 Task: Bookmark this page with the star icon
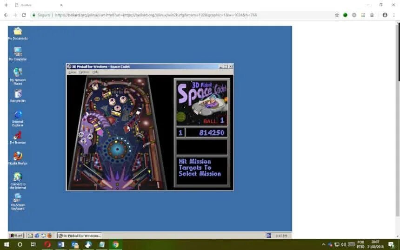click(337, 15)
